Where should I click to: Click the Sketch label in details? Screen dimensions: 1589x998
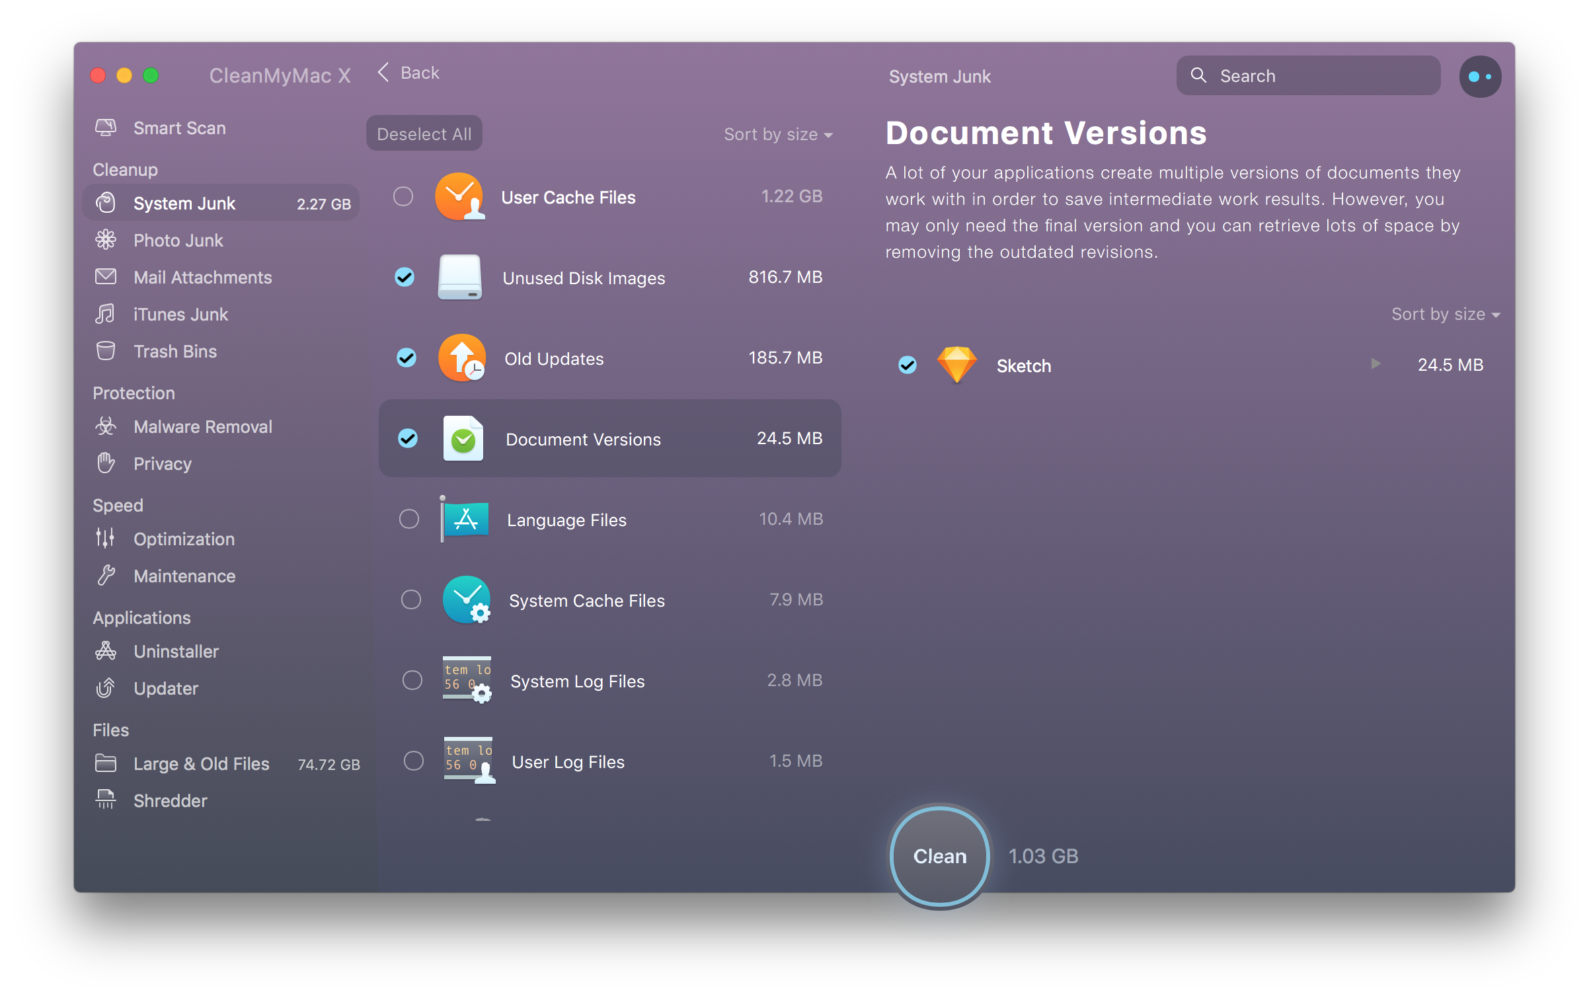coord(1023,365)
